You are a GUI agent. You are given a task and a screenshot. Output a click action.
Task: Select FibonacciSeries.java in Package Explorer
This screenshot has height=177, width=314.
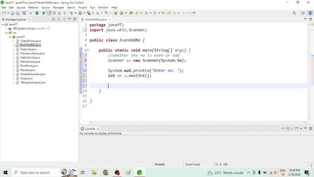coord(32,54)
